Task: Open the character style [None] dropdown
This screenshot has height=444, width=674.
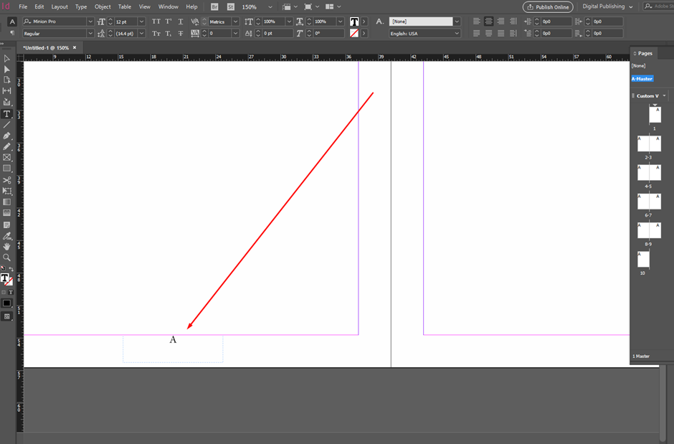Action: (457, 22)
